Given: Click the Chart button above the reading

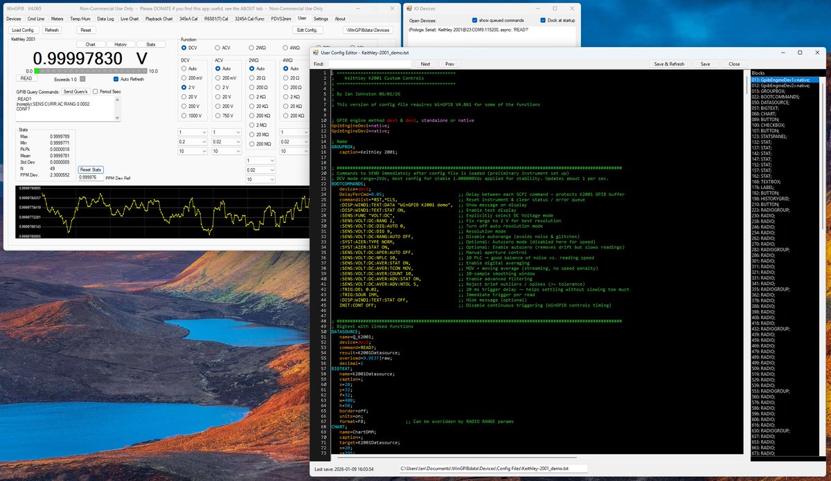Looking at the screenshot, I should (x=90, y=44).
